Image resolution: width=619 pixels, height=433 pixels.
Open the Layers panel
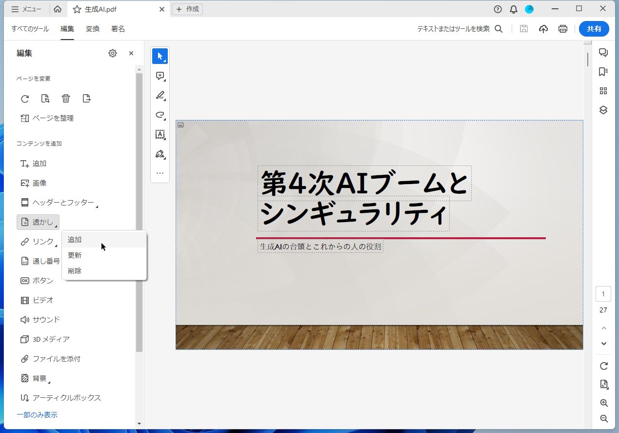click(x=603, y=110)
